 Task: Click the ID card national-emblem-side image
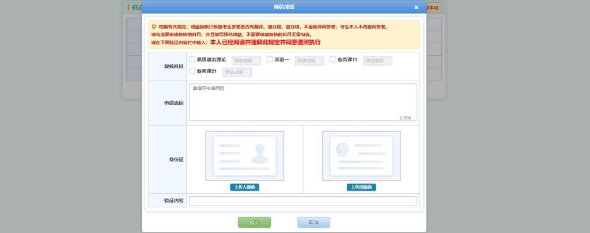pyautogui.click(x=361, y=156)
